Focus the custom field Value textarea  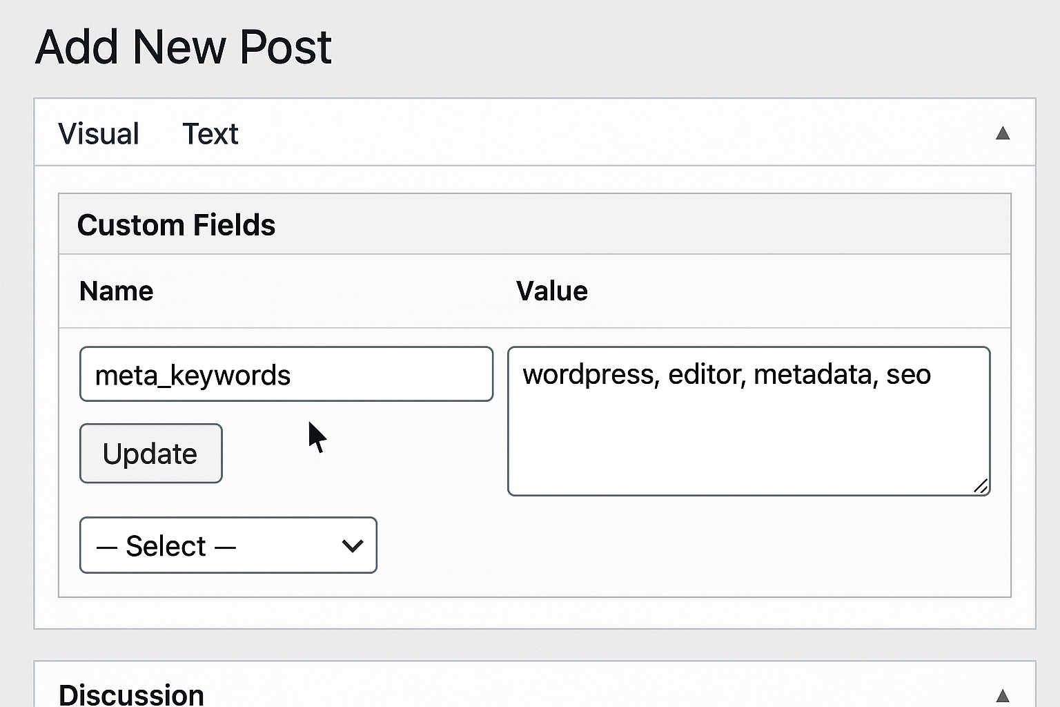pyautogui.click(x=749, y=435)
